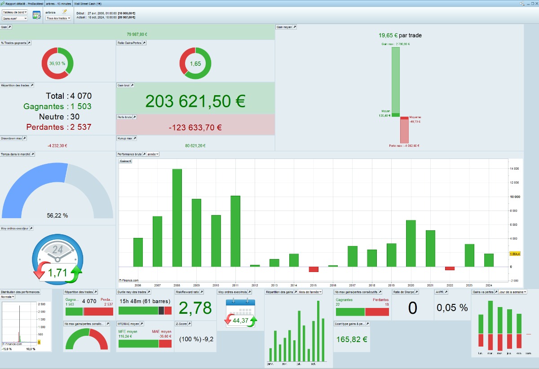This screenshot has height=369, width=539.
Task: Open the Tableau de bord dropdown
Action: (15, 12)
